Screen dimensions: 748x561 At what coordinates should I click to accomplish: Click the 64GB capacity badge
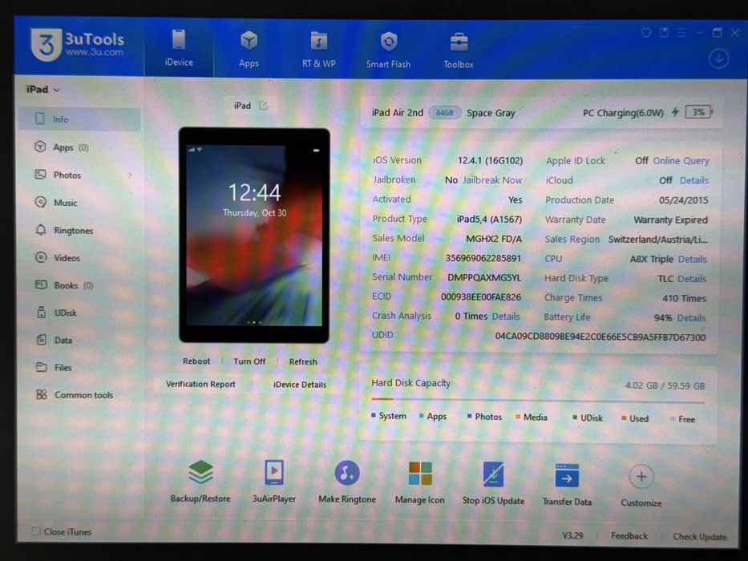(x=445, y=112)
